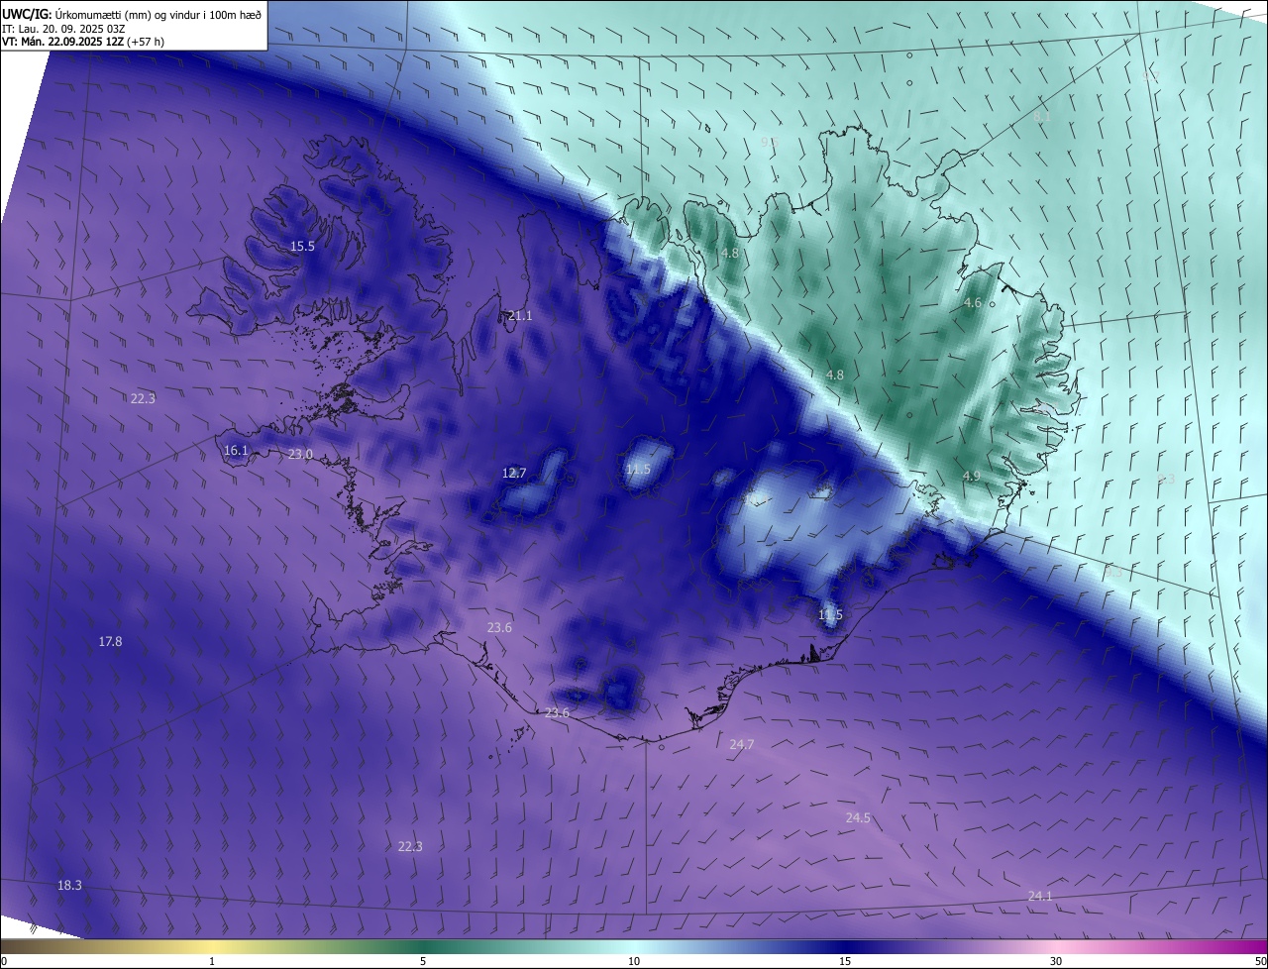Select the faint 8.1 value label

coord(1042,116)
